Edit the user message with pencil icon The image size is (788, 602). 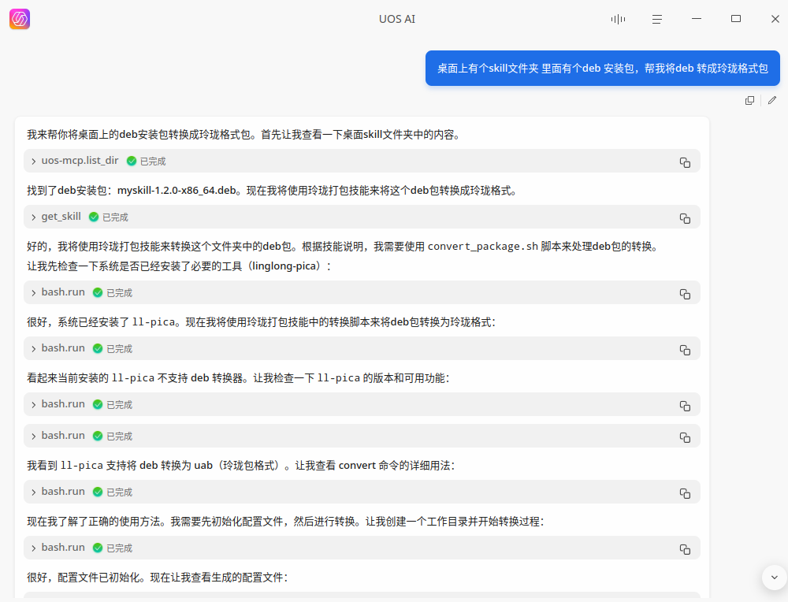coord(772,101)
